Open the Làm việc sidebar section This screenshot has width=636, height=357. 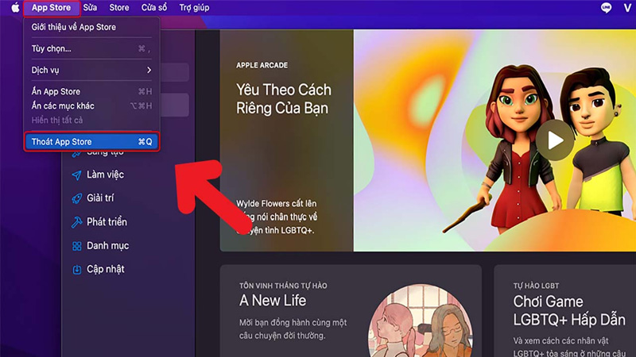106,175
